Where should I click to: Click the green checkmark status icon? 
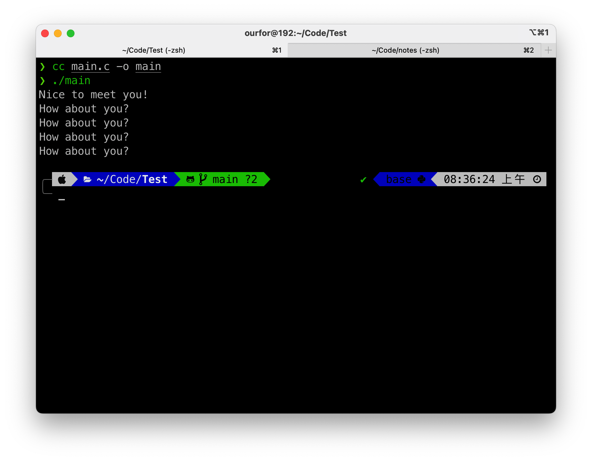click(x=363, y=180)
